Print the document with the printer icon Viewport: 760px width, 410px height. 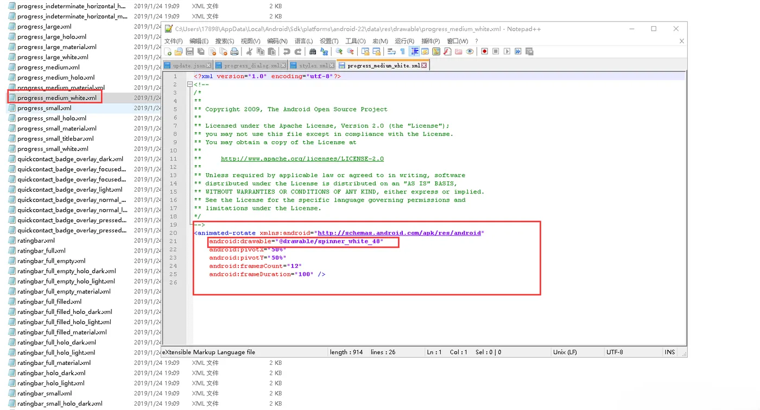[234, 52]
